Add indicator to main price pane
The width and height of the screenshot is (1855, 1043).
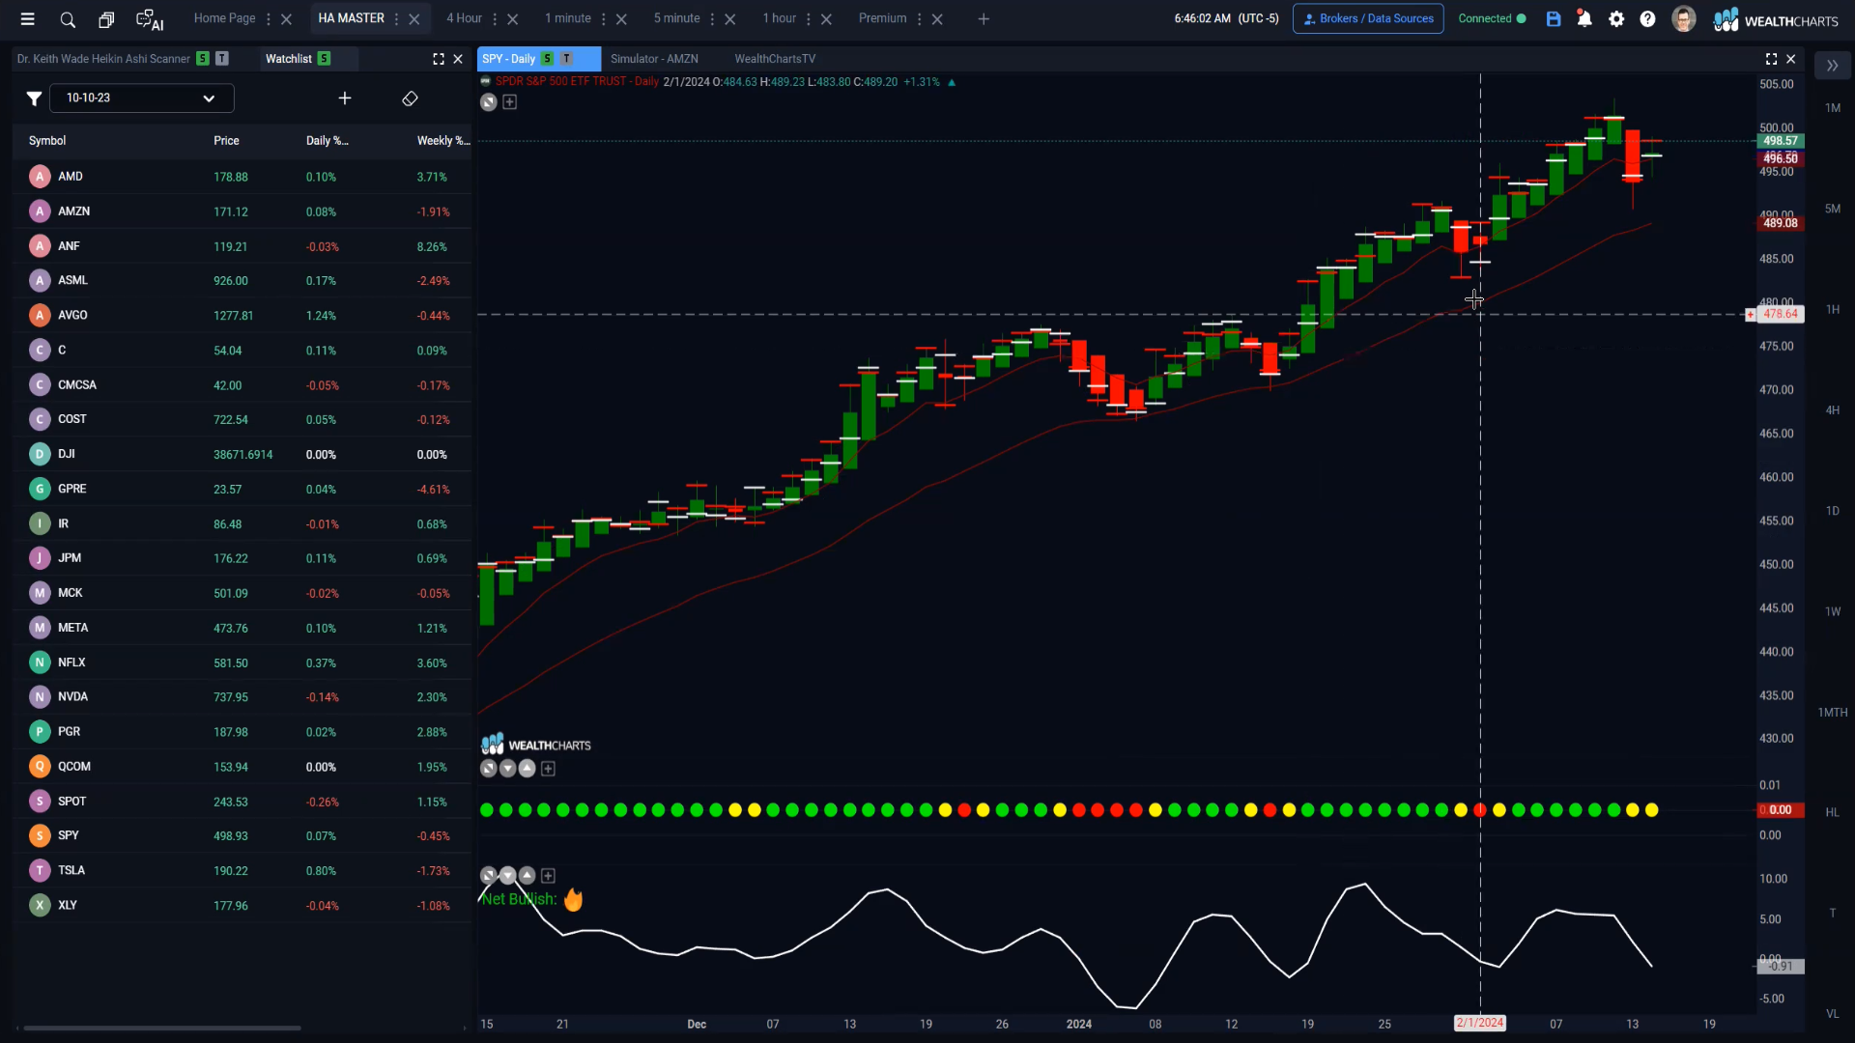click(x=510, y=102)
